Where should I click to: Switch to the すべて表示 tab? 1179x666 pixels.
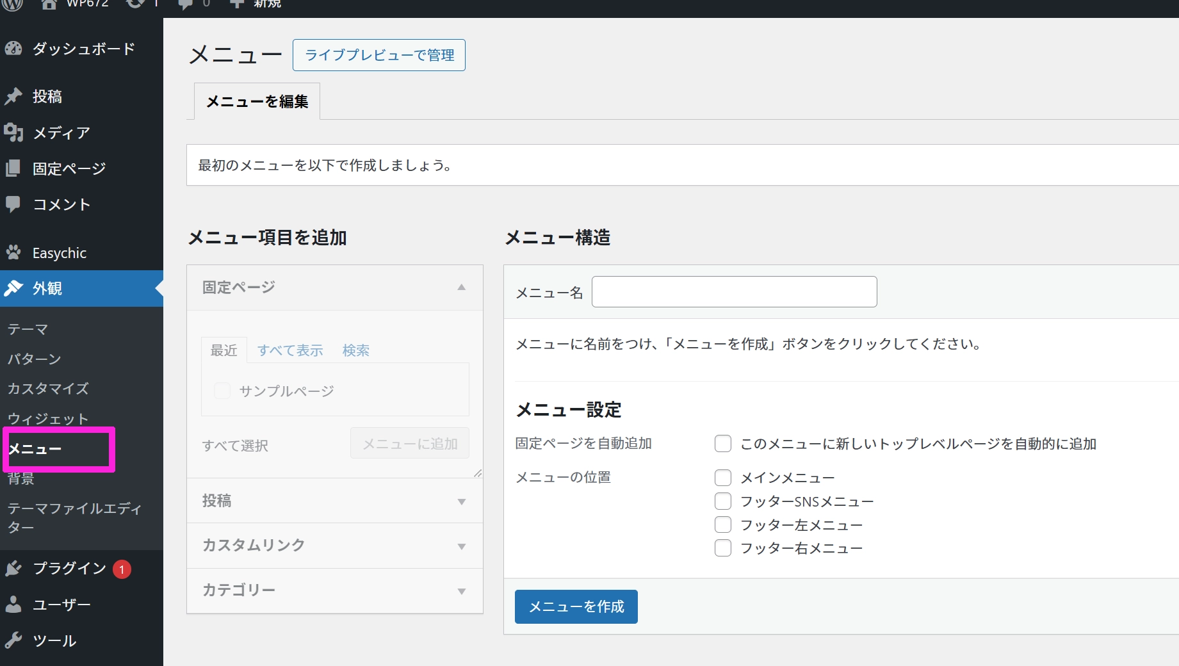pyautogui.click(x=290, y=350)
